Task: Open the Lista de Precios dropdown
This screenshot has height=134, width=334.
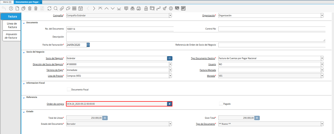Action: (x=170, y=76)
